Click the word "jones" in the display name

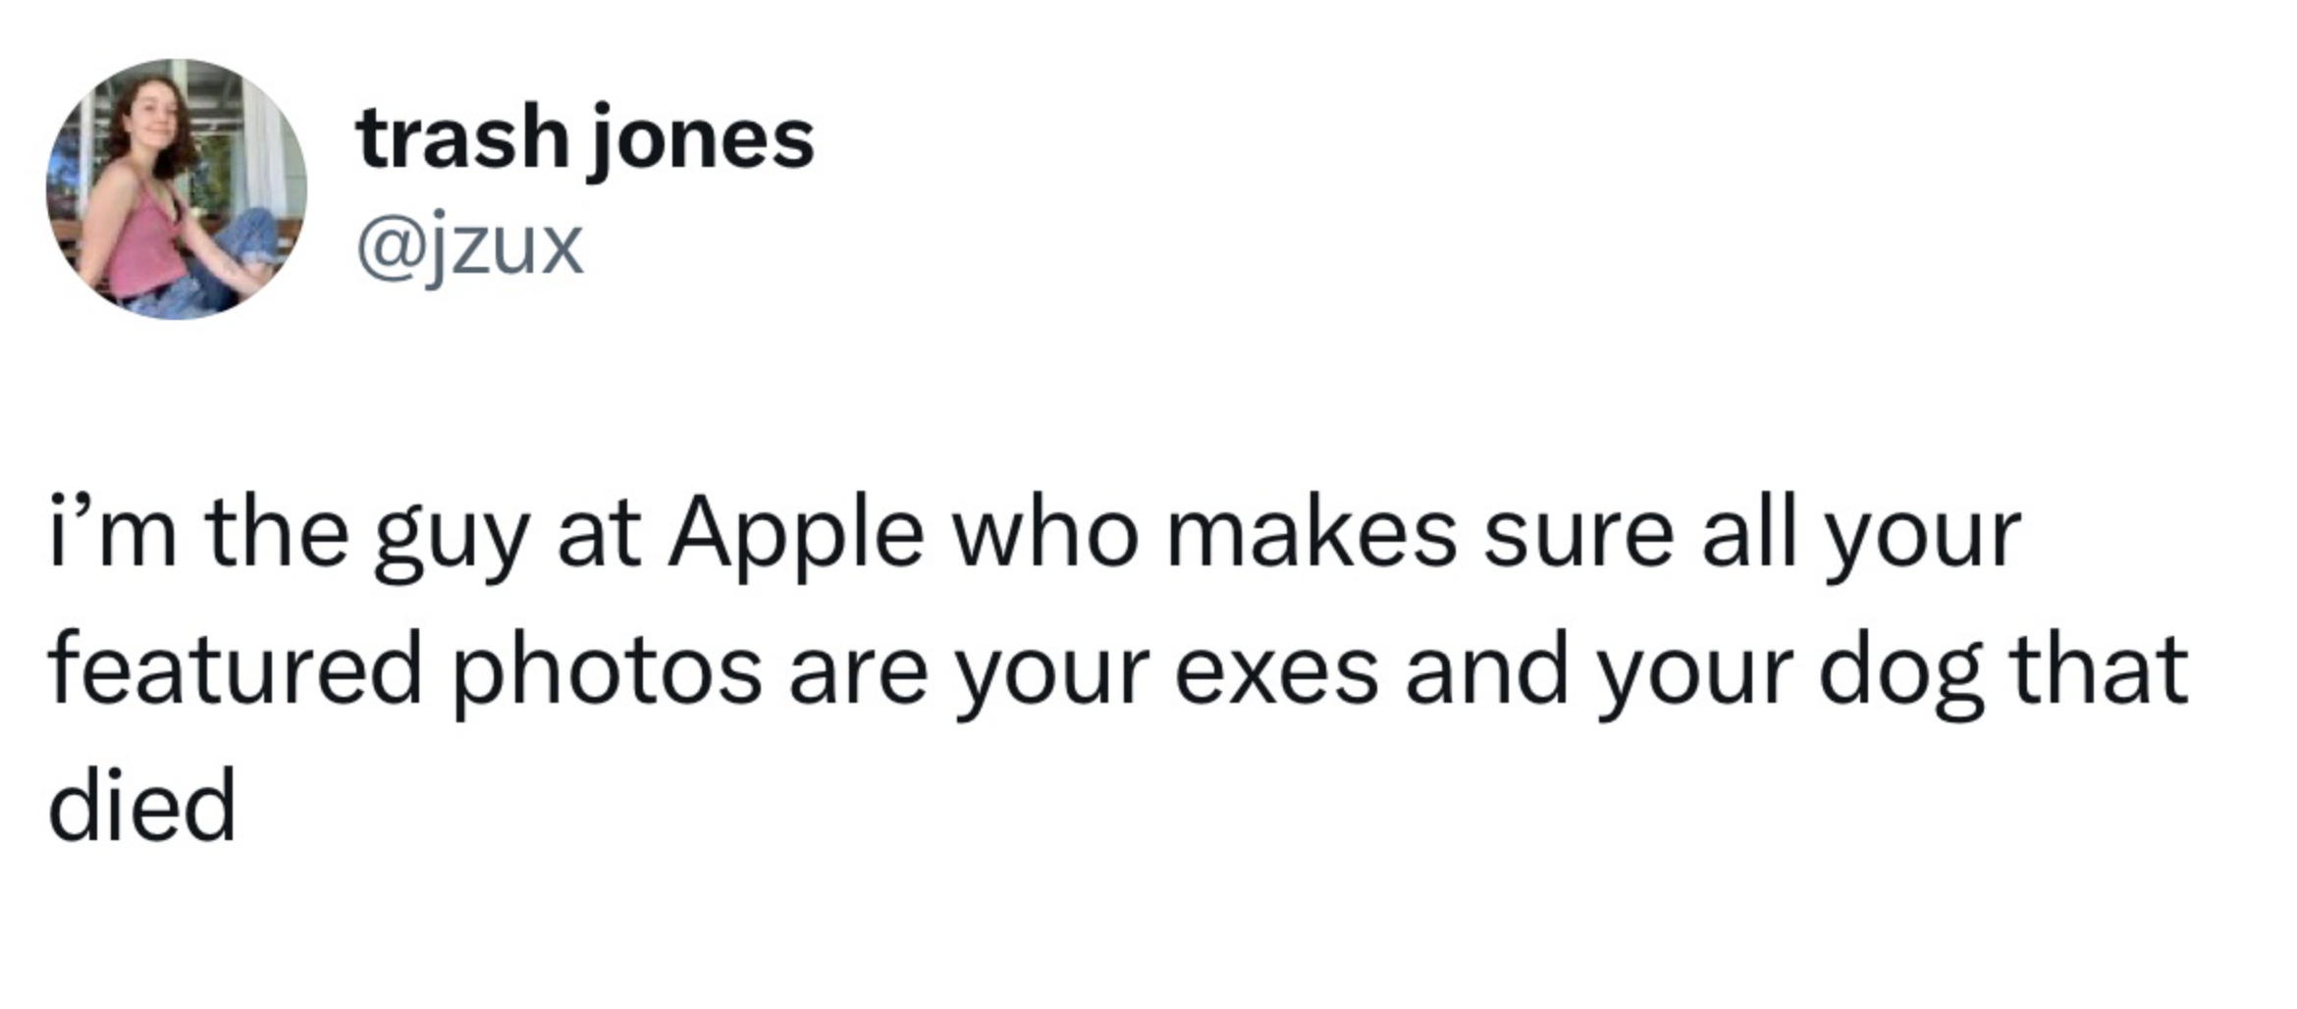coord(701,140)
